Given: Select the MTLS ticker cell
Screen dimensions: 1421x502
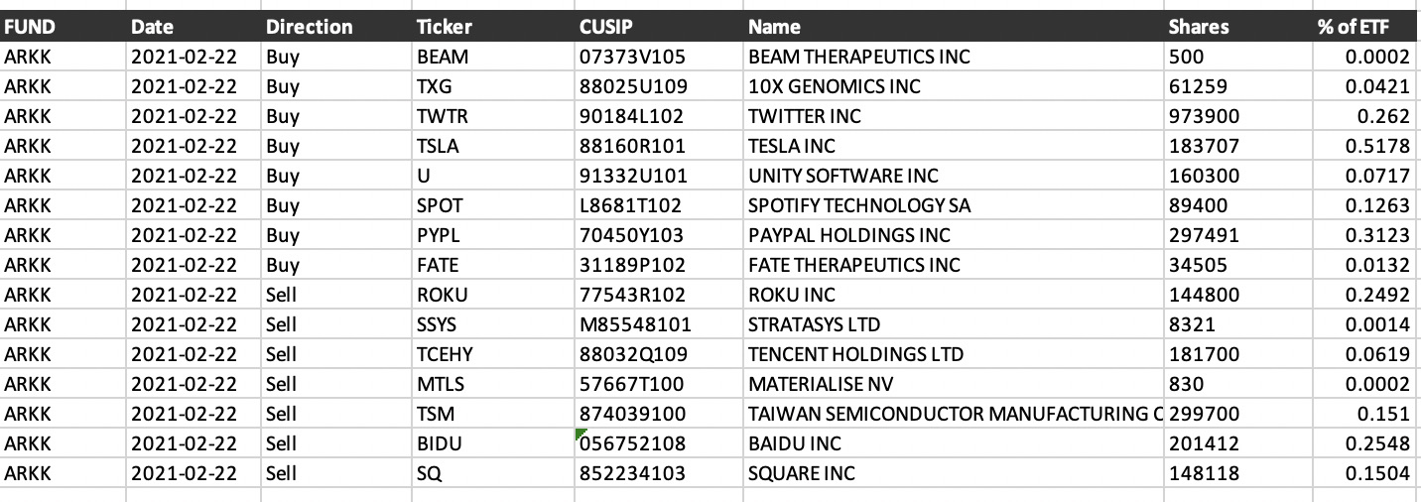Looking at the screenshot, I should 491,384.
